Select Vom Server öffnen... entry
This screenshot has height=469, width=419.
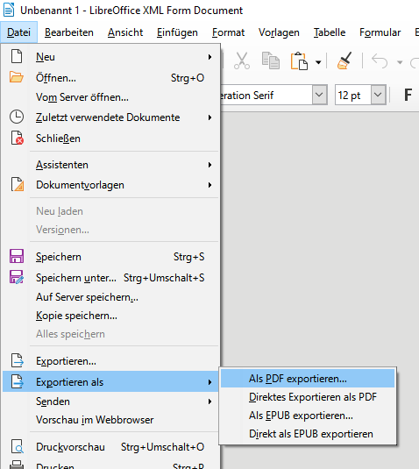[110, 97]
